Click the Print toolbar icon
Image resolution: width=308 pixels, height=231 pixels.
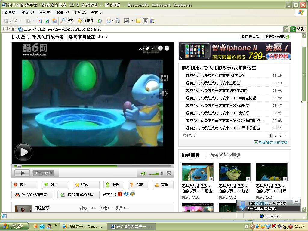pyautogui.click(x=118, y=21)
